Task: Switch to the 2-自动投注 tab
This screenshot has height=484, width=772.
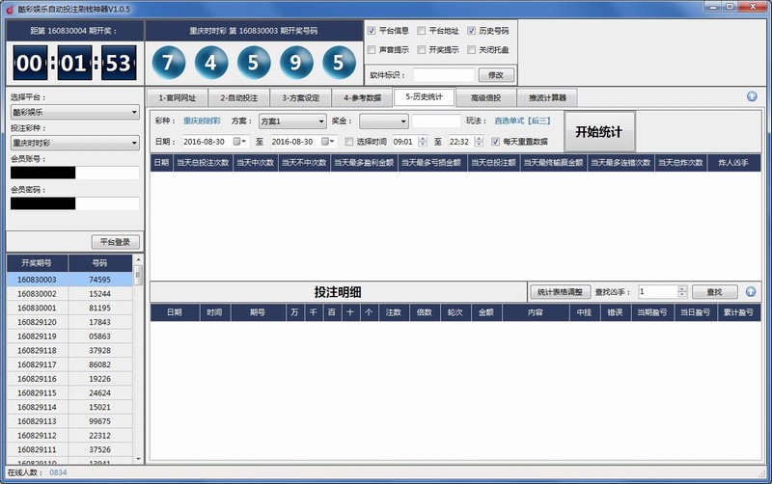Action: (240, 97)
